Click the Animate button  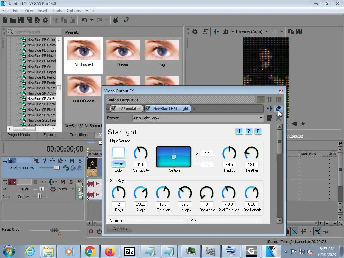tap(120, 229)
